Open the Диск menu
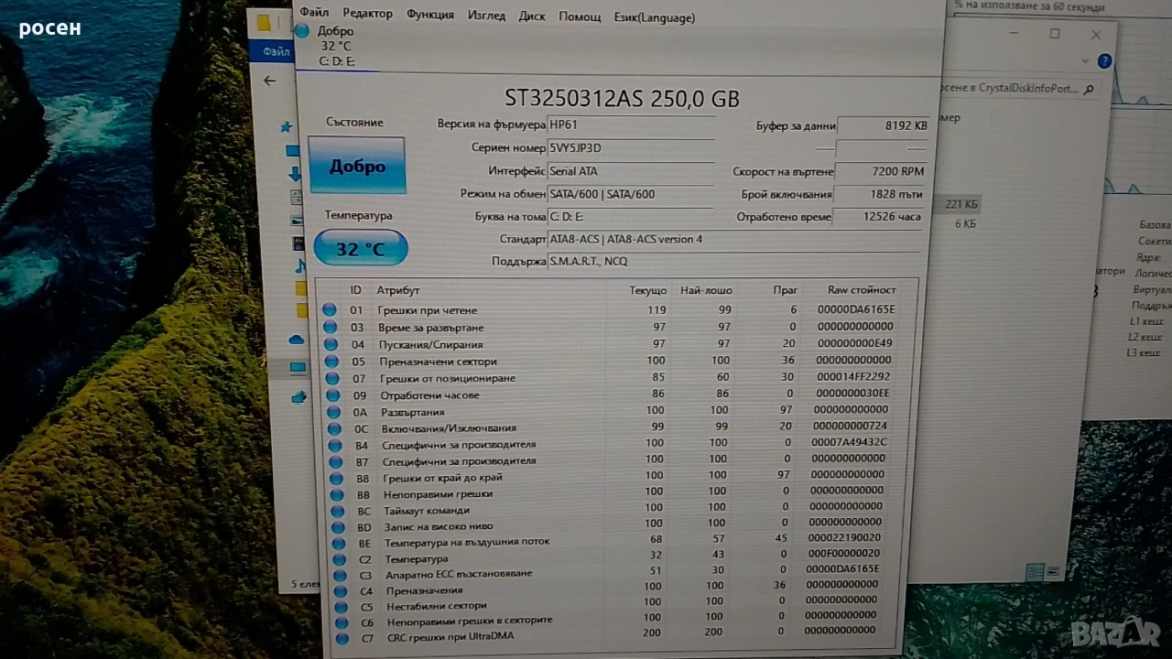Image resolution: width=1172 pixels, height=659 pixels. point(531,16)
